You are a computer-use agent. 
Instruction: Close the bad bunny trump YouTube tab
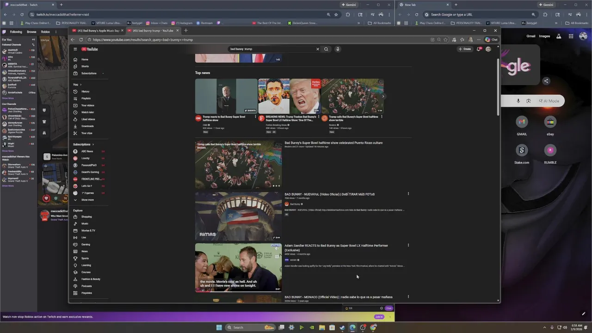[x=178, y=31]
